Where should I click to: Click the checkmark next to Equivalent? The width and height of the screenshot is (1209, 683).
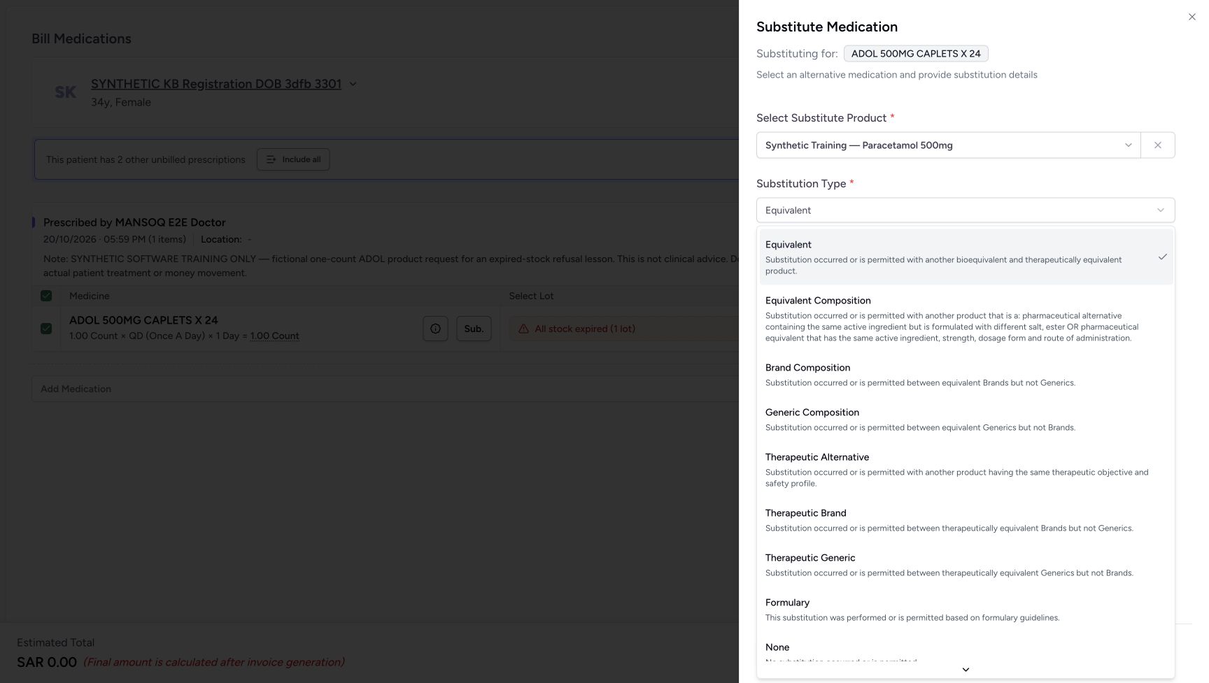click(x=1162, y=257)
